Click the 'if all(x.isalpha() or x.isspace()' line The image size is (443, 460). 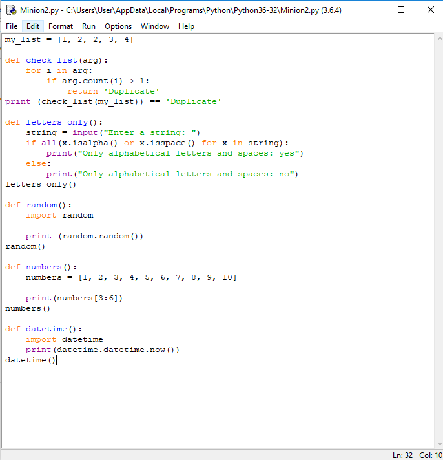(x=157, y=143)
